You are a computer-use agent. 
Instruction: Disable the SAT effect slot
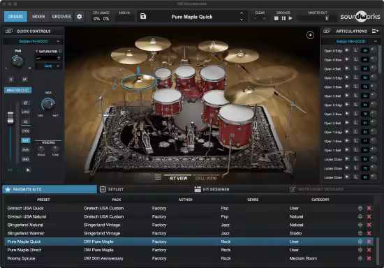[25, 140]
